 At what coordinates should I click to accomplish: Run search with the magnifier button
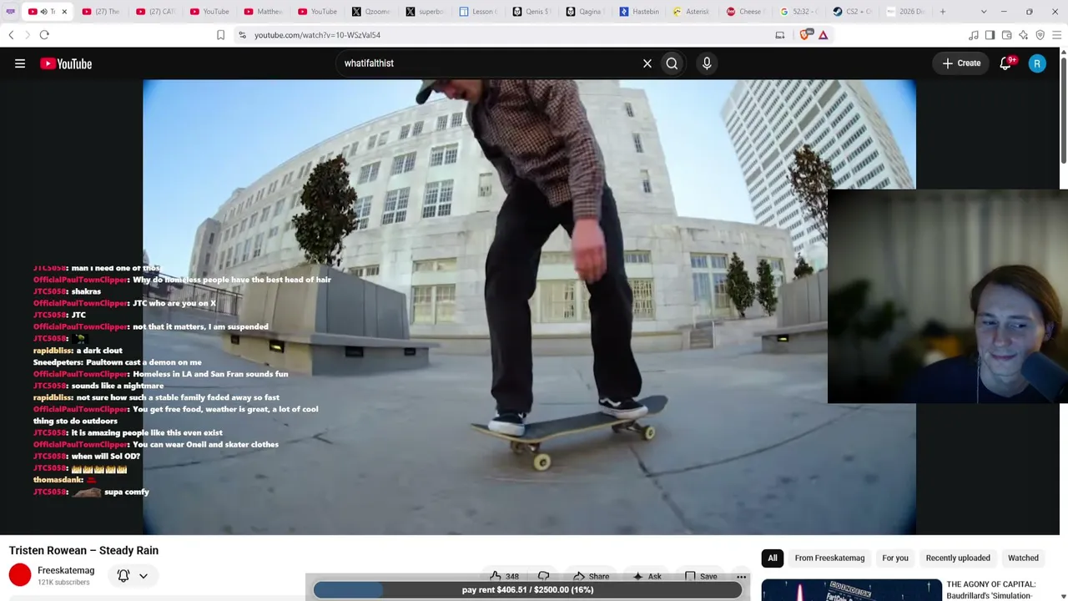point(672,63)
